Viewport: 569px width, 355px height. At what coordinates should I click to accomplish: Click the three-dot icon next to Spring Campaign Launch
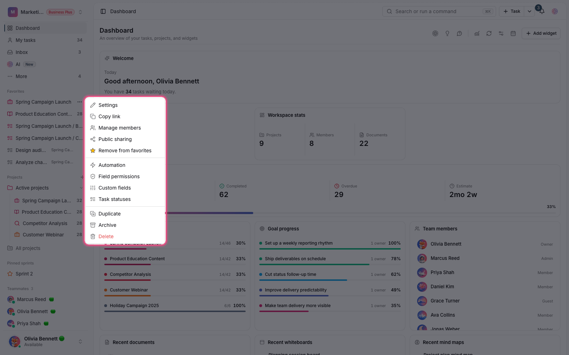[x=80, y=102]
